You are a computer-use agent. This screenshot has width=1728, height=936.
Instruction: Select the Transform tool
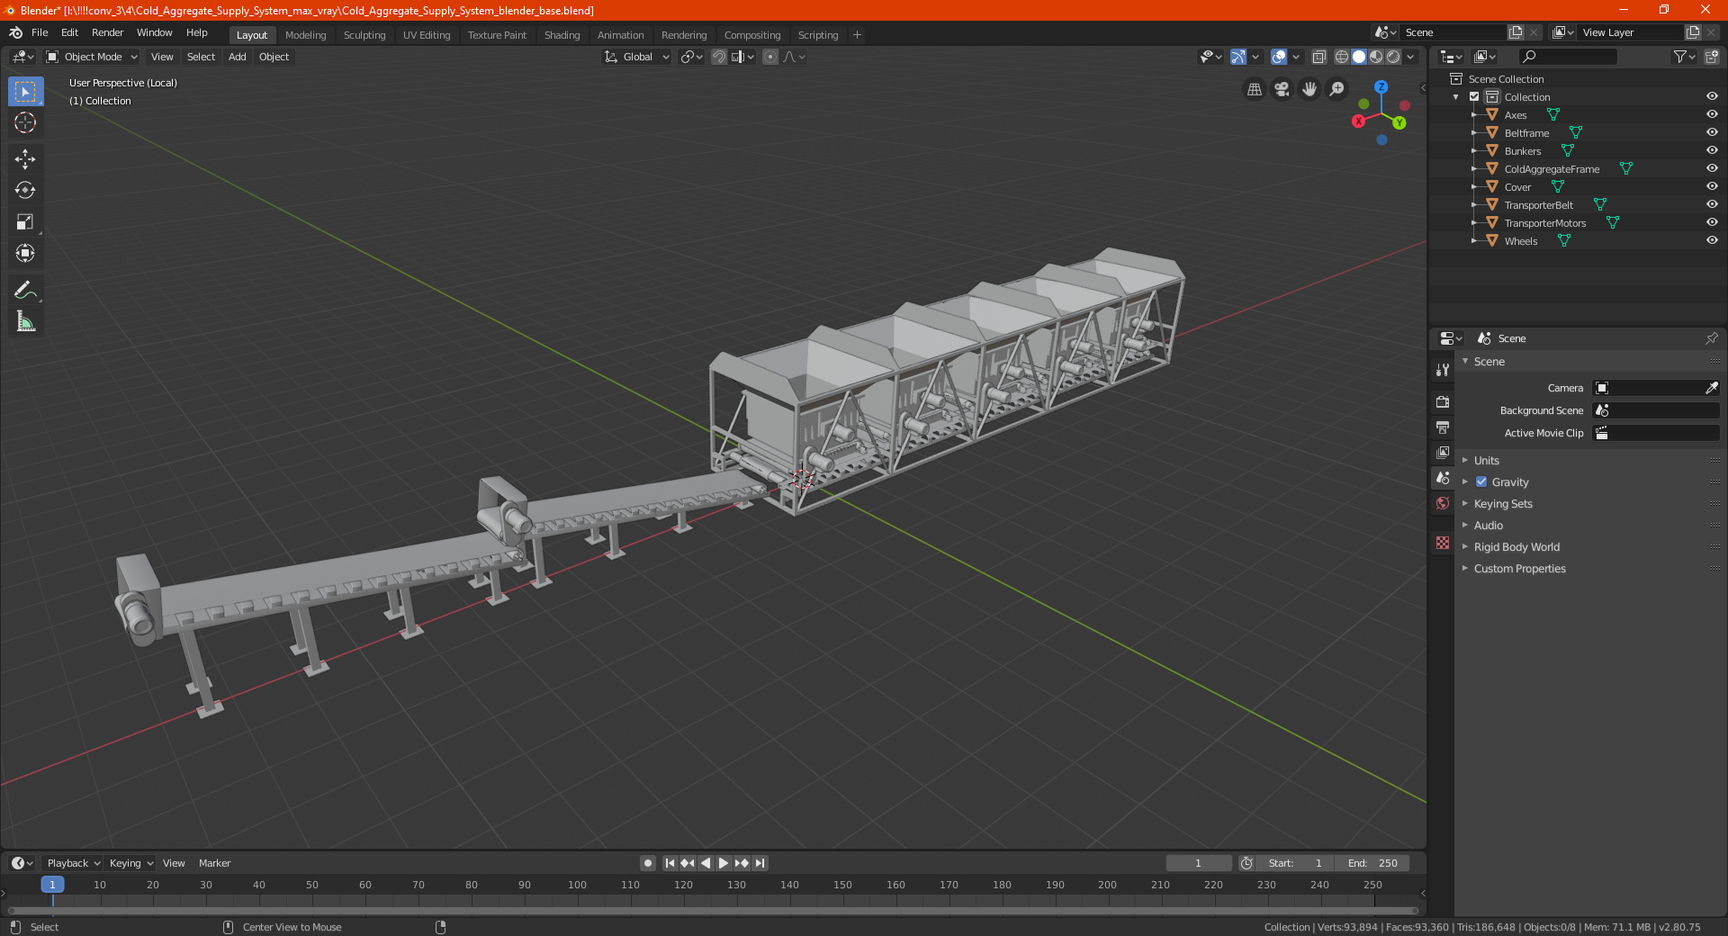[x=25, y=254]
